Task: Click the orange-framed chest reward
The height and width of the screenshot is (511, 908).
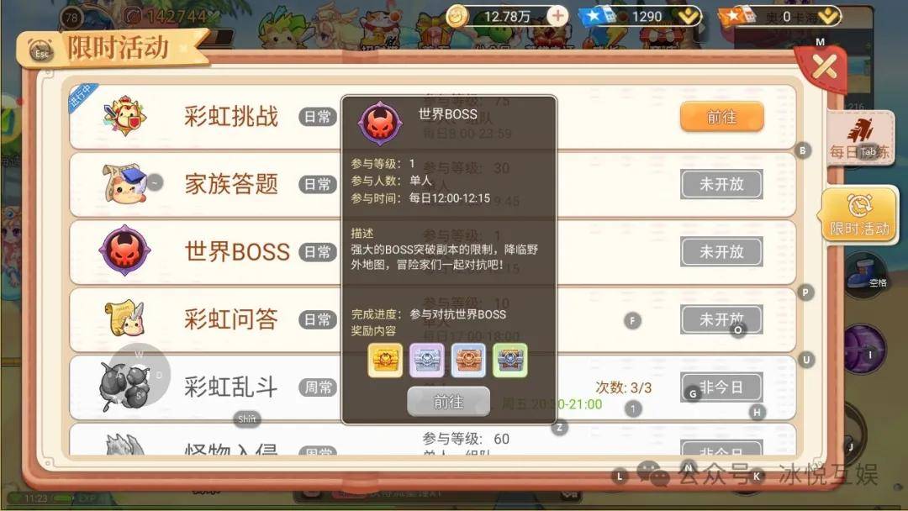Action: [468, 360]
